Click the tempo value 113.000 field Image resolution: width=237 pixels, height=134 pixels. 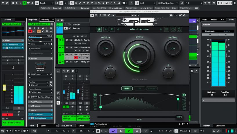184,131
